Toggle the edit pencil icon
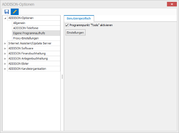Screen dimensions: 179x133 15,12
